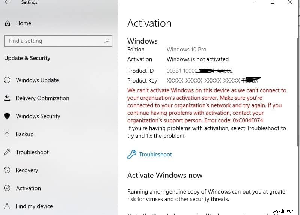Select the Activation item in the sidebar
300x215 pixels.
pyautogui.click(x=28, y=188)
